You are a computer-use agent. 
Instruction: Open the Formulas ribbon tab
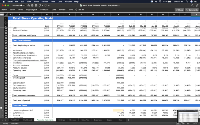click(x=44, y=10)
